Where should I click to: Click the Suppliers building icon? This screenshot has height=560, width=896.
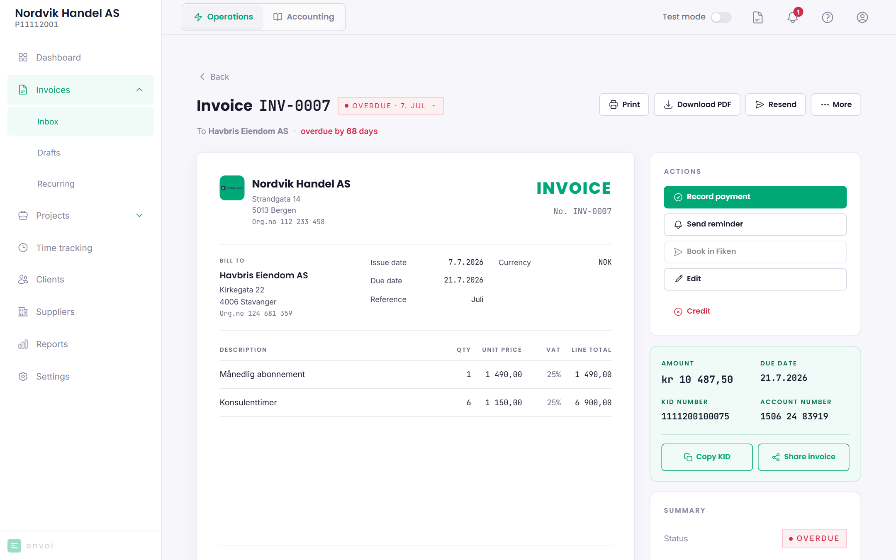23,312
